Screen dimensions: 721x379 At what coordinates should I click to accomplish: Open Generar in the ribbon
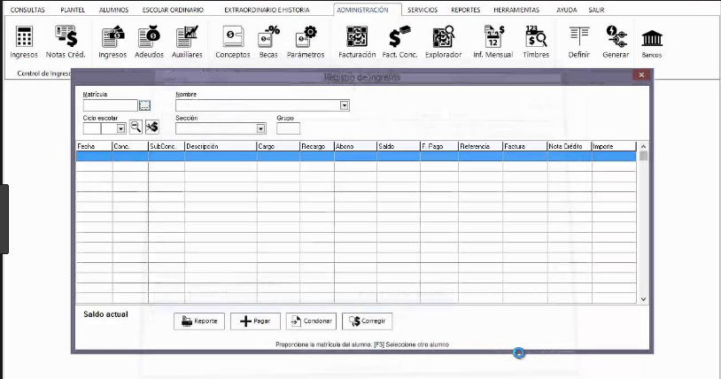(616, 42)
